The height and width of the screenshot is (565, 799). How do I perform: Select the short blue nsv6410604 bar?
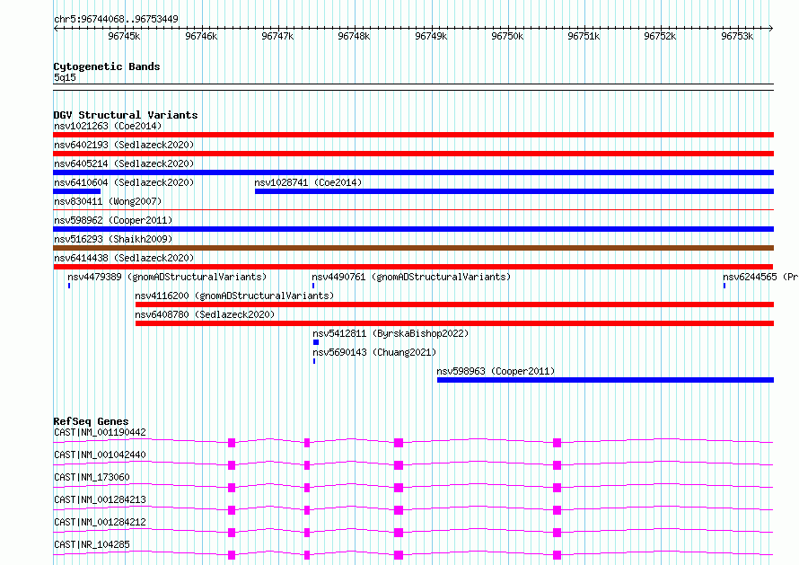(x=77, y=191)
